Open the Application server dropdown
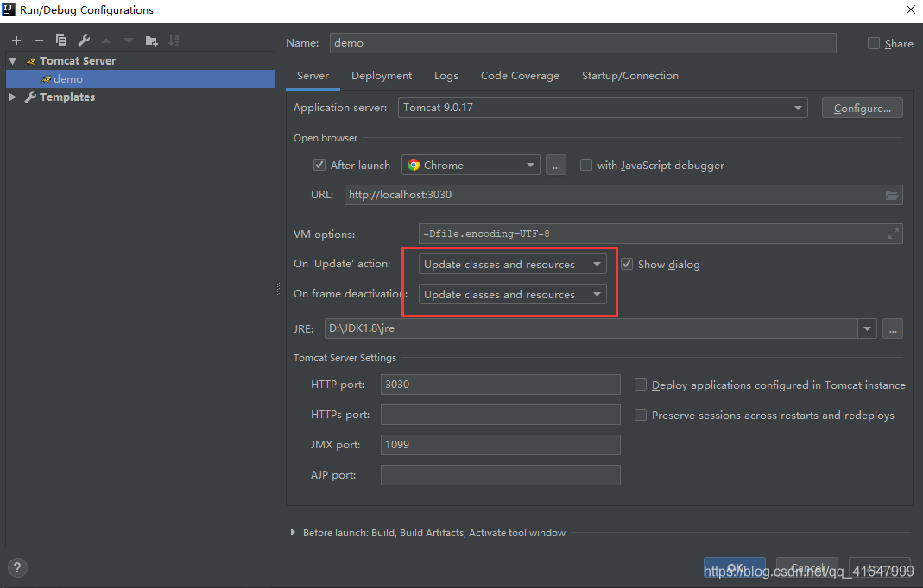The height and width of the screenshot is (588, 923). tap(798, 108)
